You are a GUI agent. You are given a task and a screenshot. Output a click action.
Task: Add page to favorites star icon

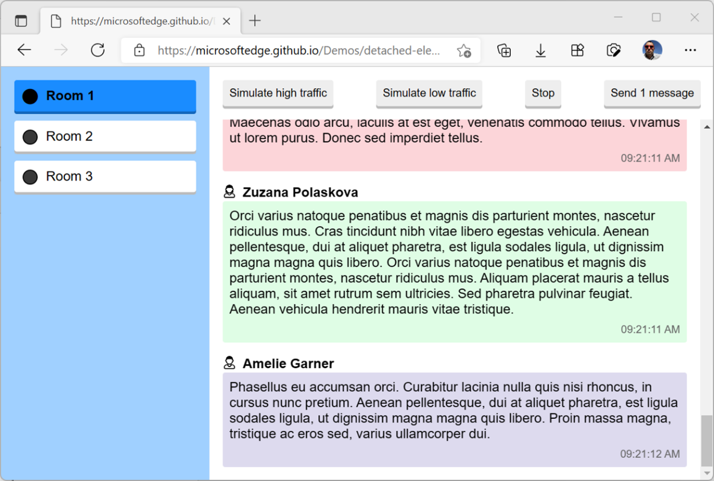pyautogui.click(x=463, y=51)
